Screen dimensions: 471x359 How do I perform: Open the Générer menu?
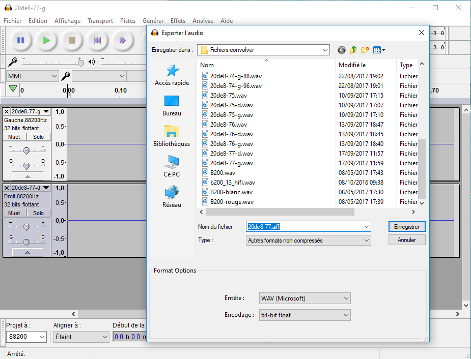153,21
